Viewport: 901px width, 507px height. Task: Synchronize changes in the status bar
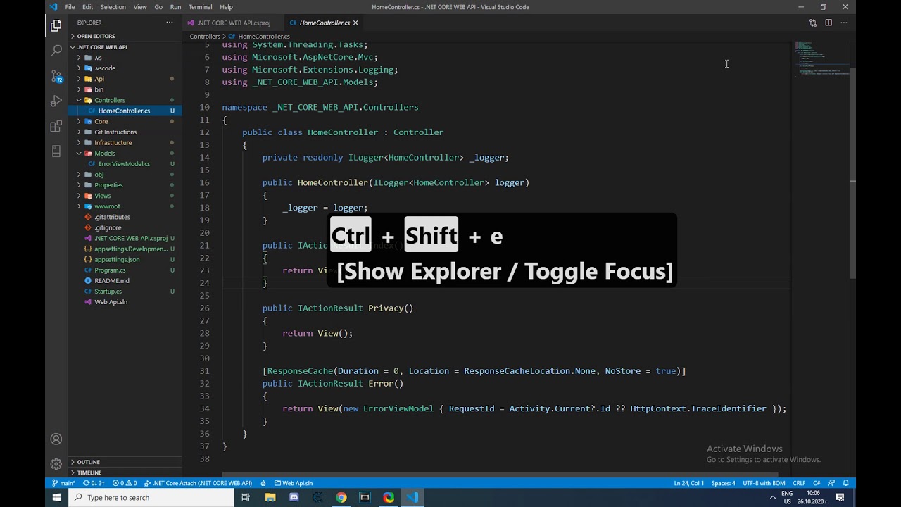pyautogui.click(x=94, y=483)
